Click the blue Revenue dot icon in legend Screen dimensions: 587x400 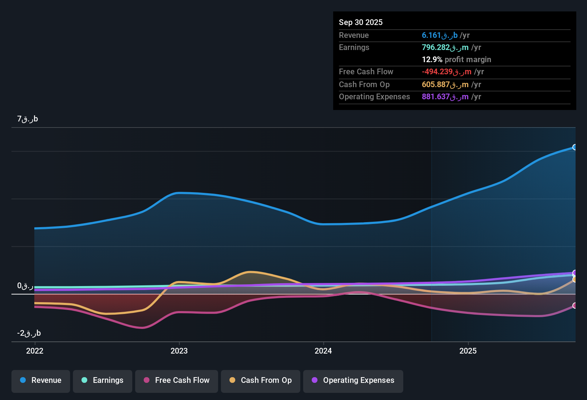click(23, 380)
